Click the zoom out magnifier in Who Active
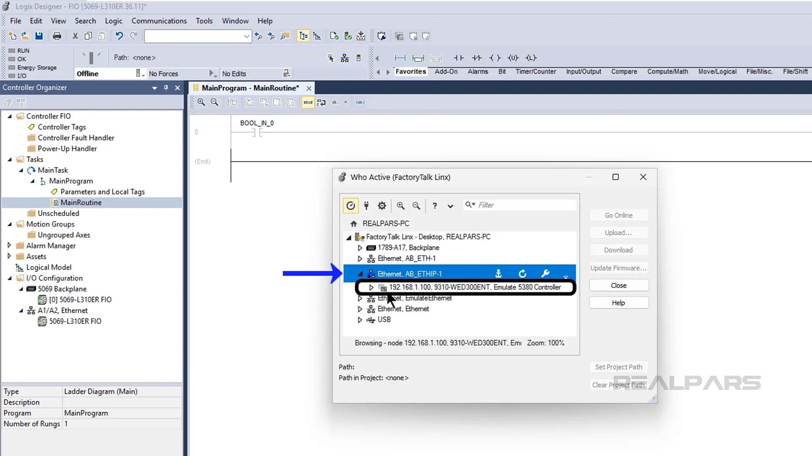812x456 pixels. point(416,206)
